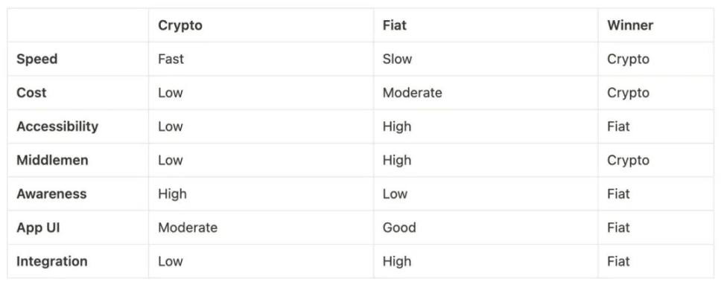Select the Fiat column header
The image size is (724, 290).
click(x=394, y=25)
